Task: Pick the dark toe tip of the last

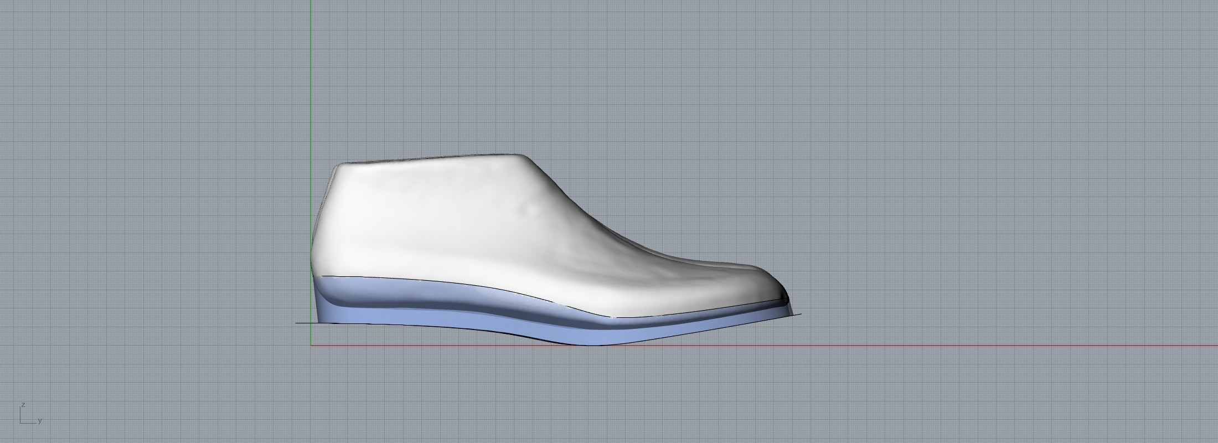Action: pyautogui.click(x=785, y=299)
